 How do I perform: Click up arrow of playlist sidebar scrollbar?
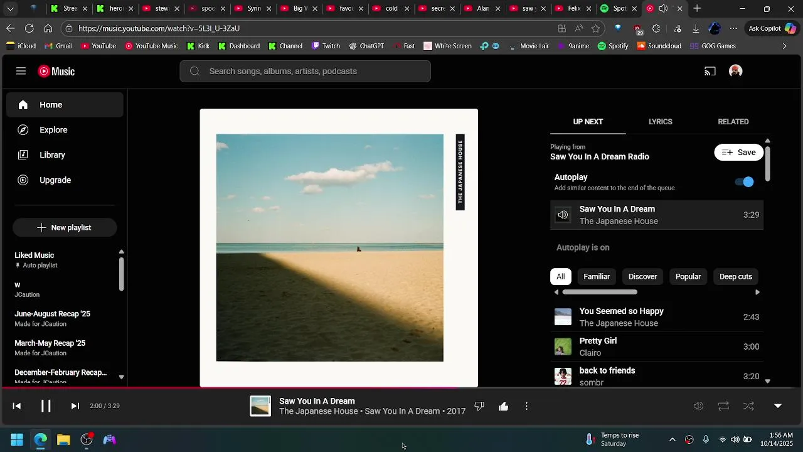point(121,252)
